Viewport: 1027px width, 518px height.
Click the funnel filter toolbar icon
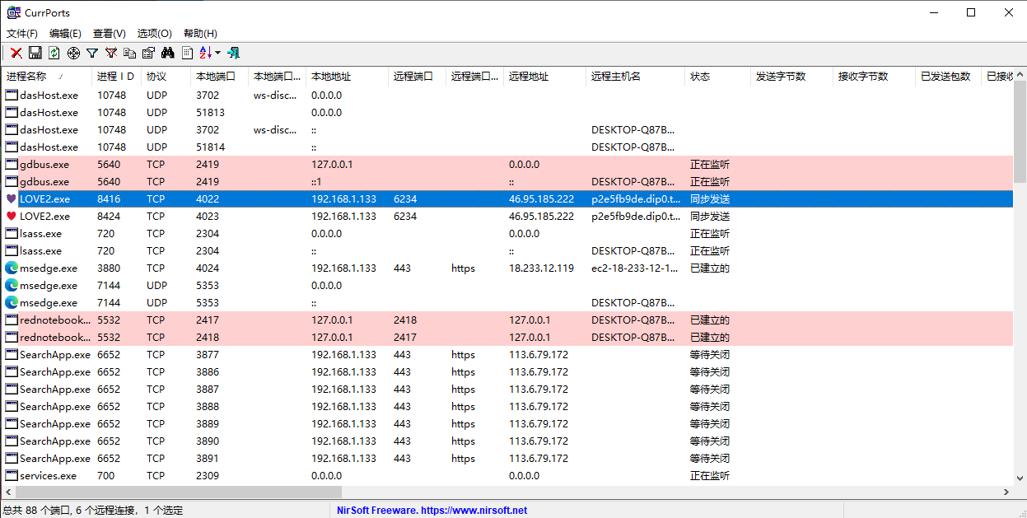(92, 53)
